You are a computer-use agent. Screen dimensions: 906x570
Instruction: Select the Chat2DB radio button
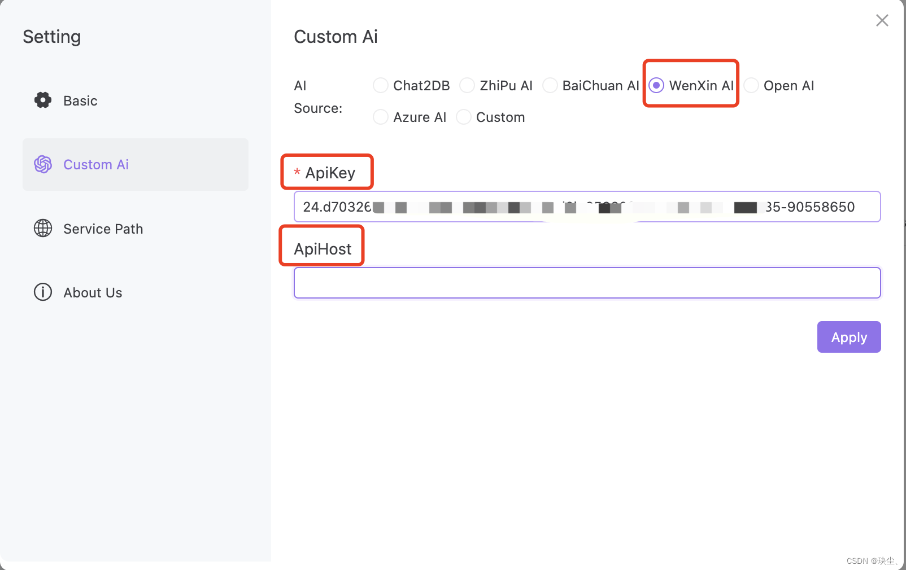pyautogui.click(x=381, y=86)
